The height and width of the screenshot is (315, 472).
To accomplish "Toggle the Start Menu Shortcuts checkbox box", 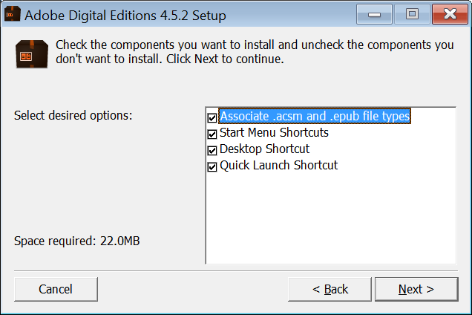I will tap(212, 134).
